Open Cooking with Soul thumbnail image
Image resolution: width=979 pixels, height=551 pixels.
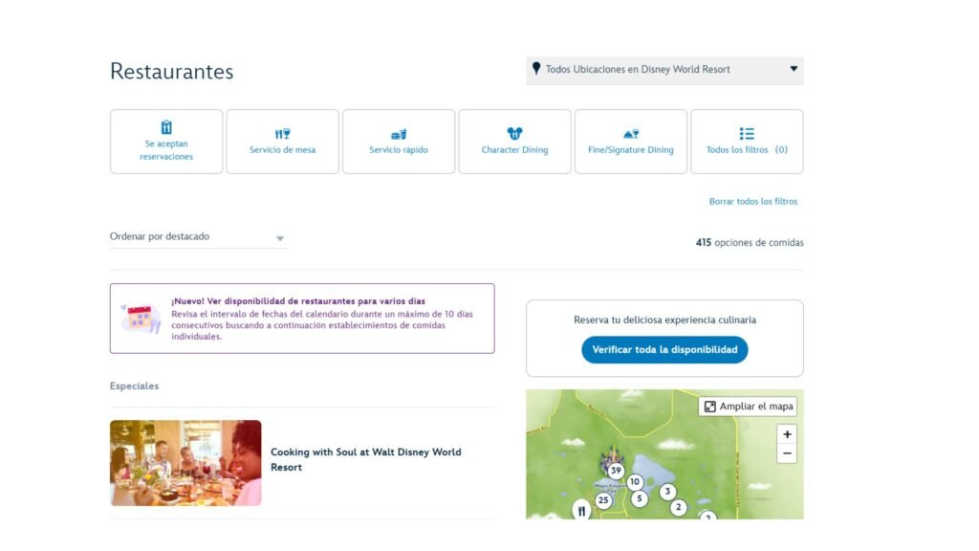(185, 463)
